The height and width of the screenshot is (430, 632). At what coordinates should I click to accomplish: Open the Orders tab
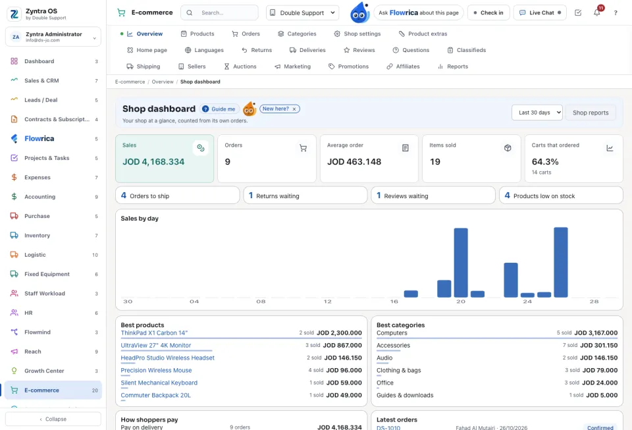coord(246,34)
